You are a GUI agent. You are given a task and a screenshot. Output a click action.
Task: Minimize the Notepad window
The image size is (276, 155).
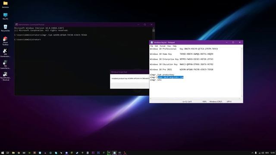point(227,42)
